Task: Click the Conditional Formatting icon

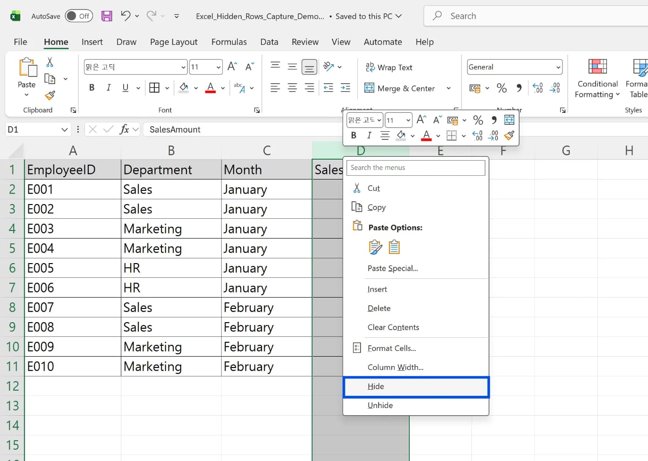Action: pos(597,67)
